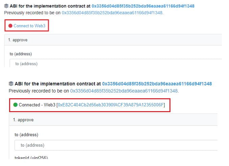
Task: Open the bold implementation contract address above Connected status
Action: coord(157,84)
